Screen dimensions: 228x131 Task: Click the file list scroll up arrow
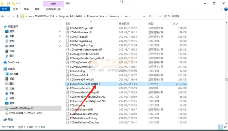(226, 23)
